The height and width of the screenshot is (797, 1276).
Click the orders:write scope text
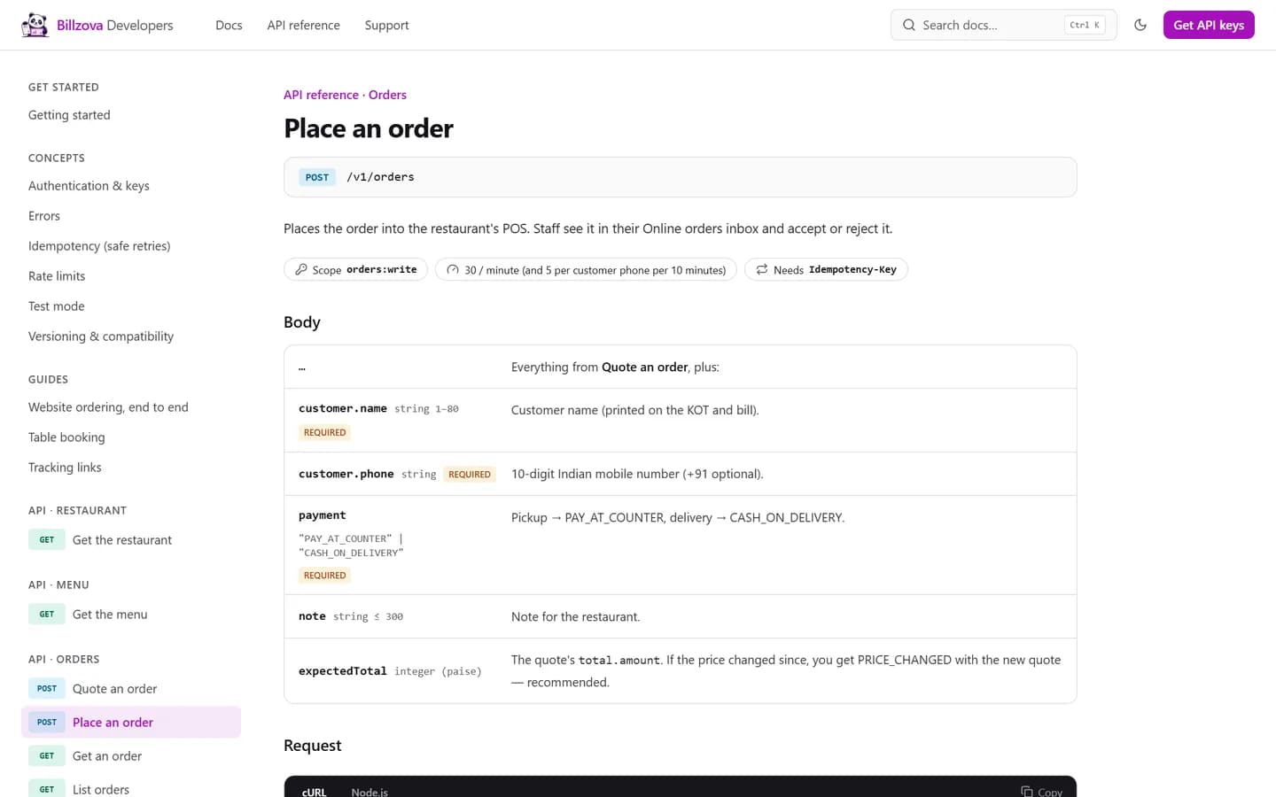pyautogui.click(x=382, y=269)
